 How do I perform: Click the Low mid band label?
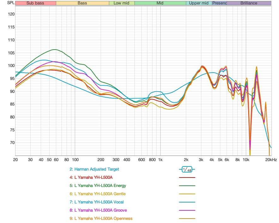(x=122, y=3)
